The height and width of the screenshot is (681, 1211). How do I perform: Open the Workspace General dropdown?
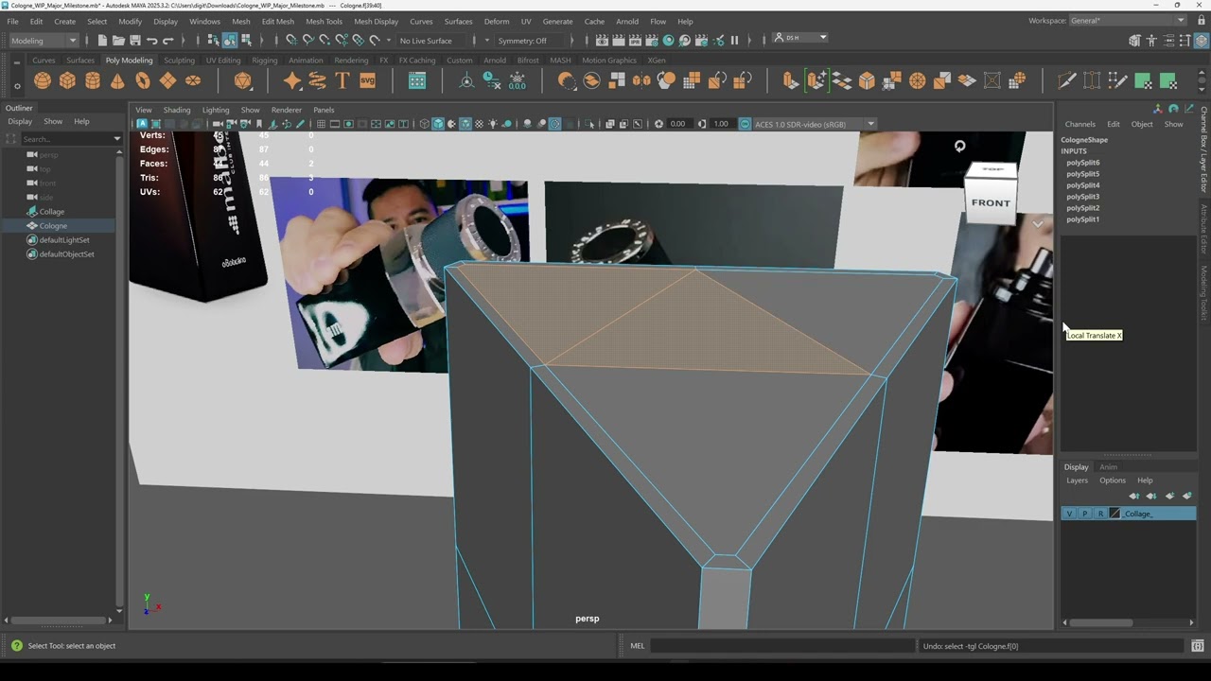pyautogui.click(x=1128, y=21)
